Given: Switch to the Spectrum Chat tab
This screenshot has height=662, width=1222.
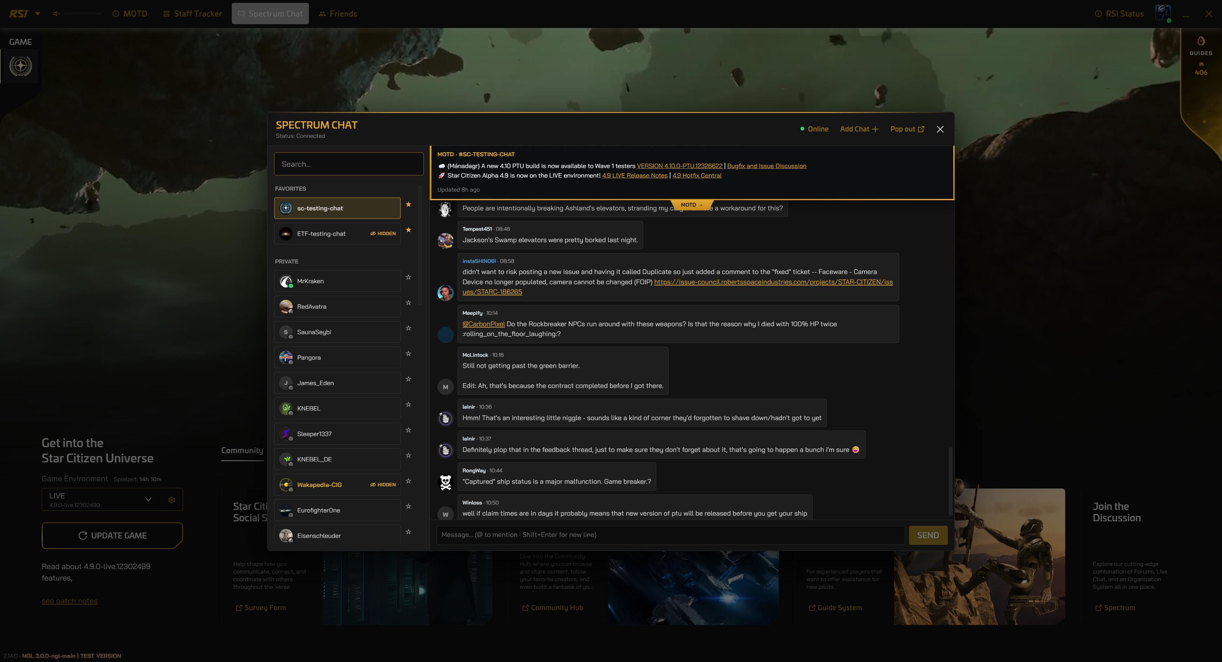Looking at the screenshot, I should 270,14.
